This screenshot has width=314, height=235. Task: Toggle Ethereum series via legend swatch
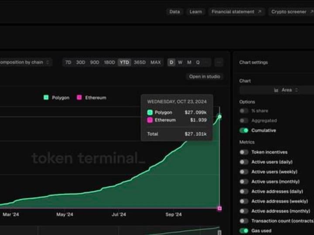79,97
